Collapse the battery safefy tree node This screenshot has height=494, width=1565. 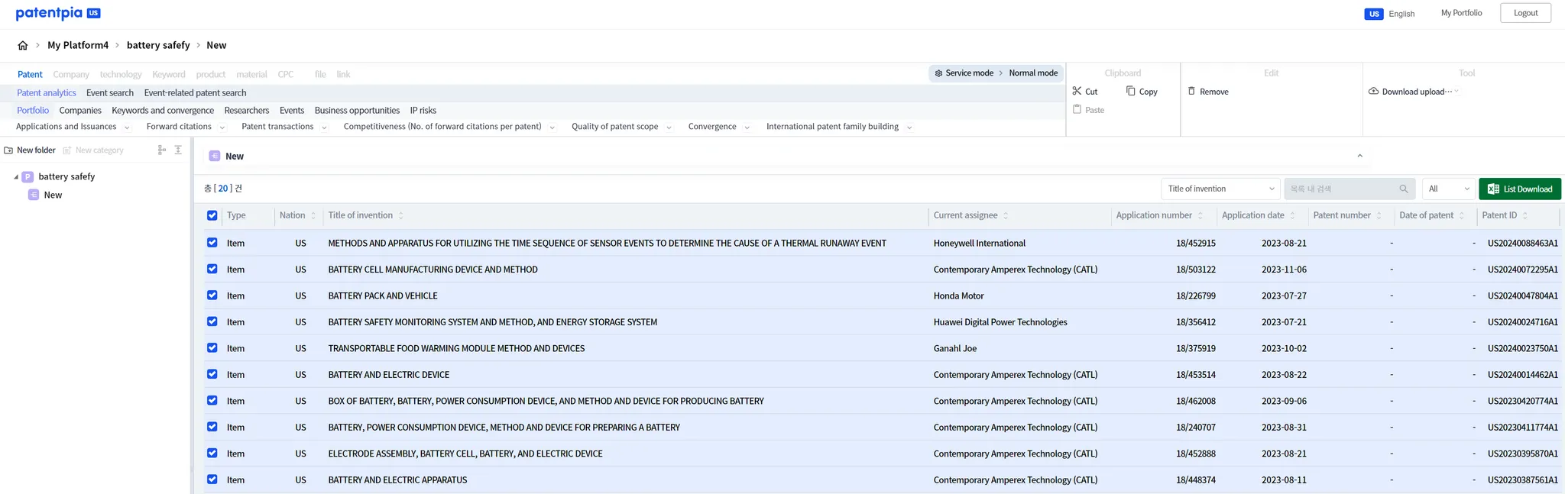[x=16, y=177]
